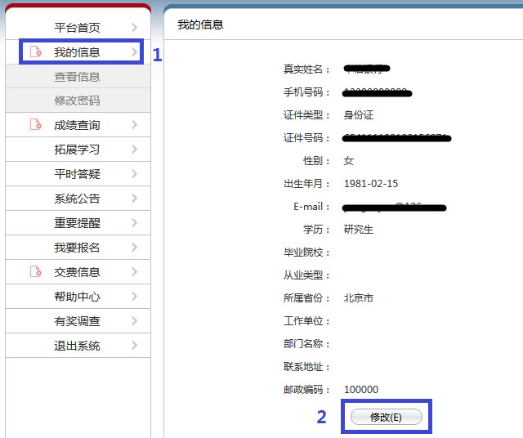Click the postal code 100000
The width and height of the screenshot is (523, 438).
361,389
